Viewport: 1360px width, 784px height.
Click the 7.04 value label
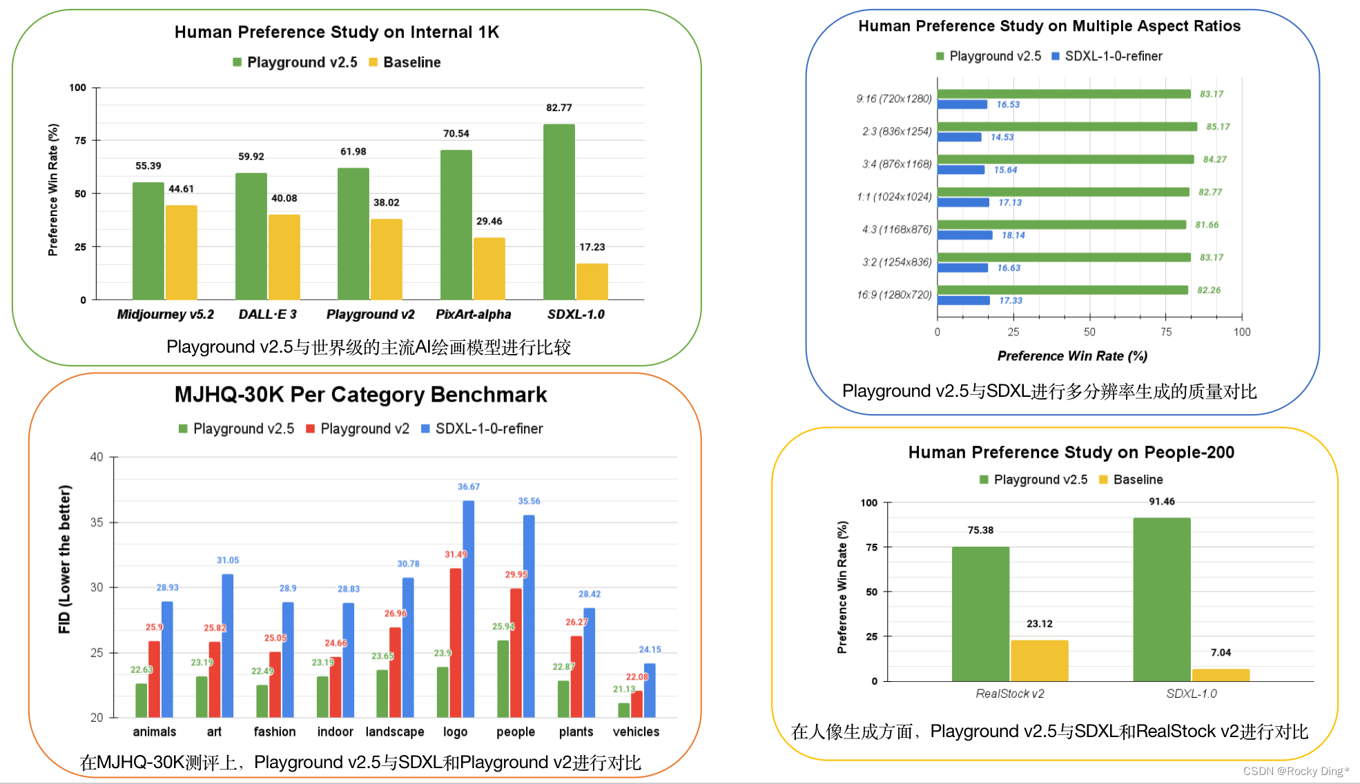tap(1221, 653)
